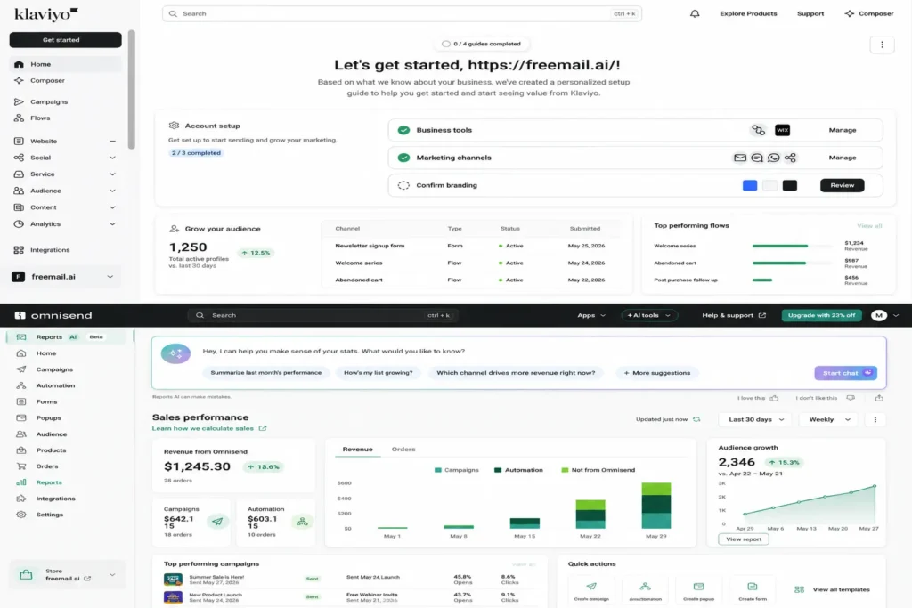This screenshot has width=912, height=608.
Task: Expand the Service section in Klaviyo sidebar
Action: click(x=112, y=174)
